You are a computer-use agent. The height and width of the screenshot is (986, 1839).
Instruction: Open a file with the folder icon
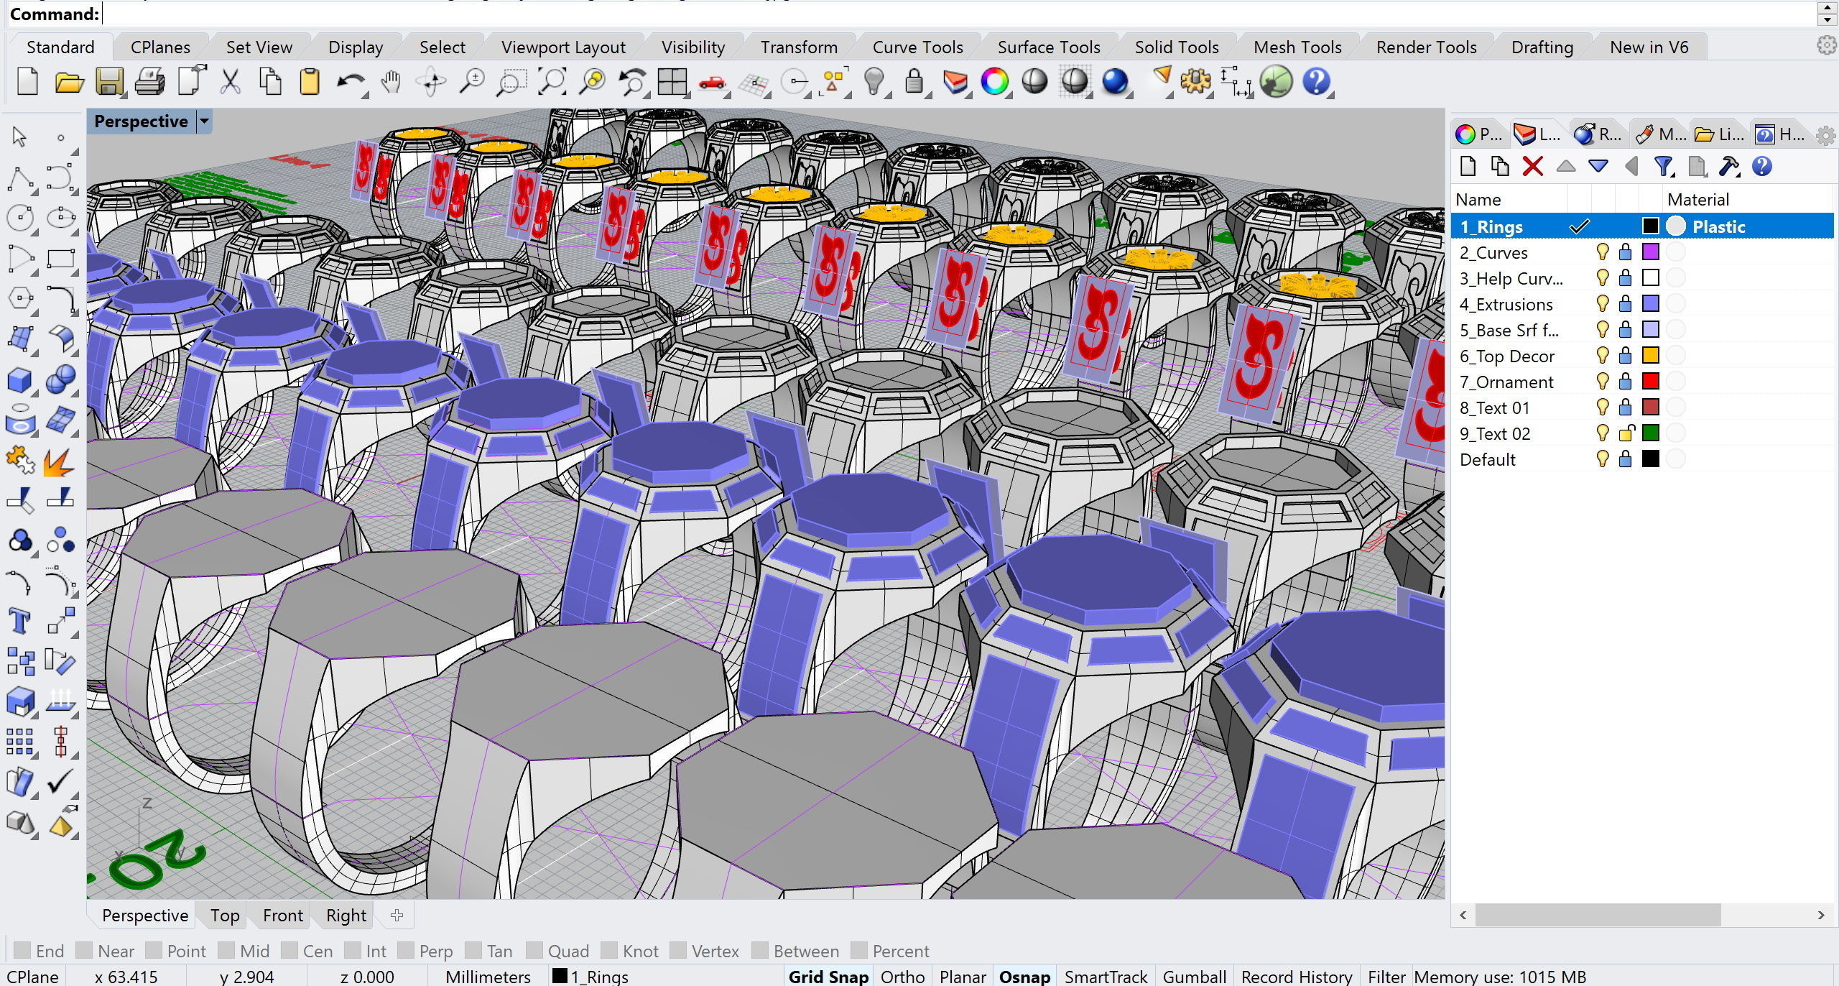[69, 82]
